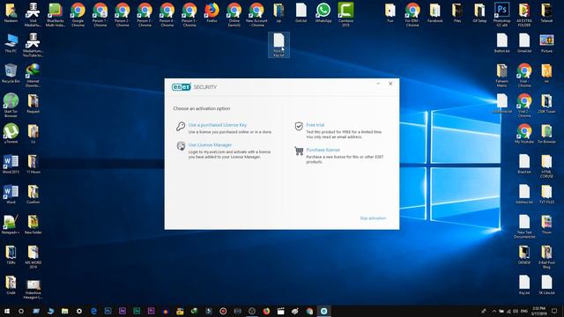
Task: Click the ESET logo in the dialog header
Action: tap(182, 87)
